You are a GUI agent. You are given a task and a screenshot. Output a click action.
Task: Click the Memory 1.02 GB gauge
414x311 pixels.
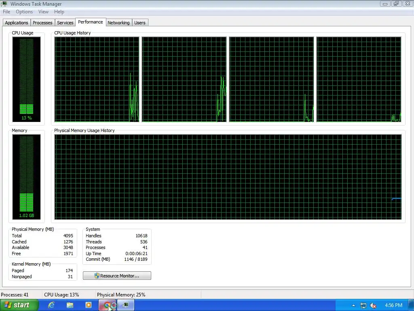pyautogui.click(x=26, y=177)
